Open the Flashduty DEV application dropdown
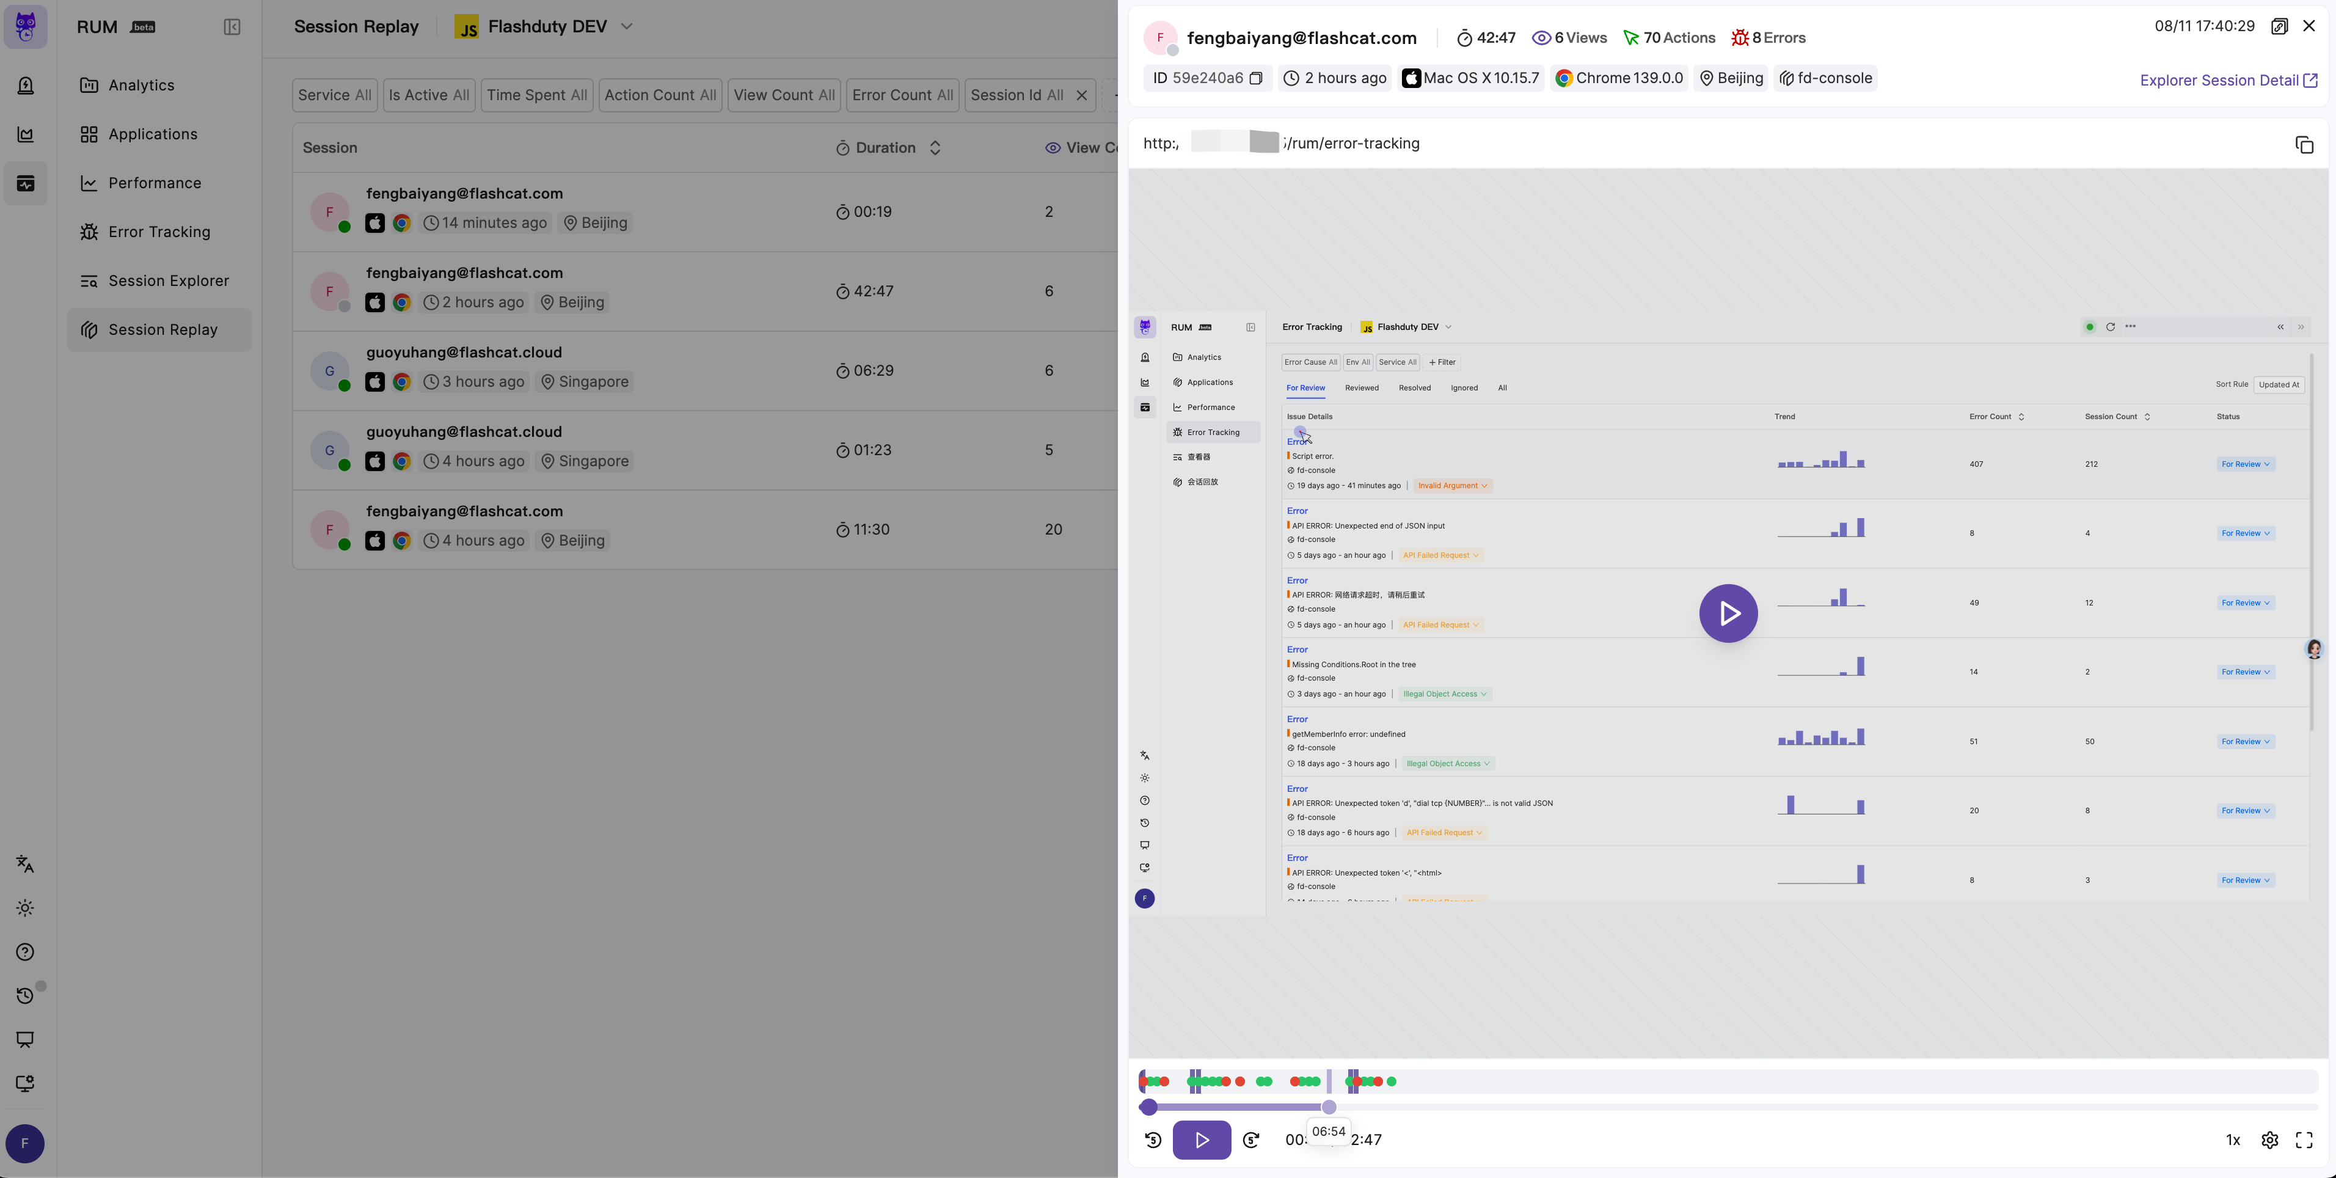The width and height of the screenshot is (2336, 1178). coord(543,27)
